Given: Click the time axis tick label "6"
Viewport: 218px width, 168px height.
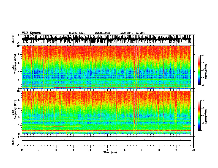Looking at the screenshot, I should (x=125, y=150).
